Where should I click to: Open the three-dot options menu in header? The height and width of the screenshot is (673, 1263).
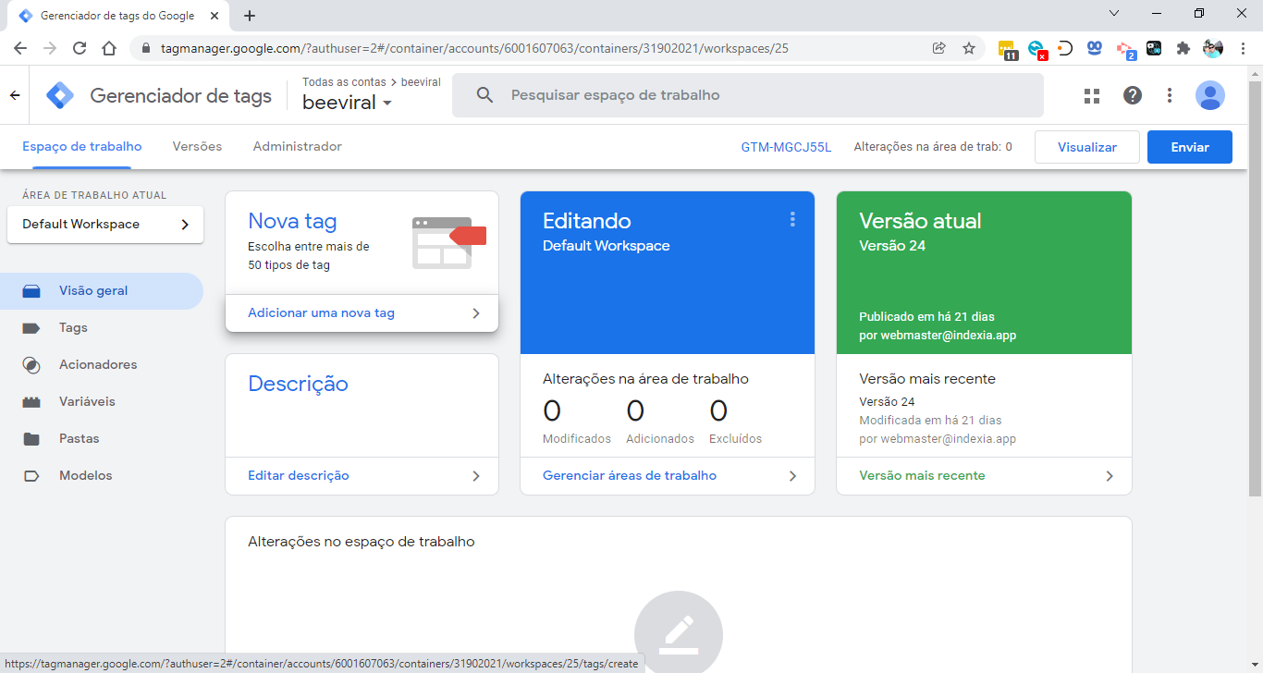tap(1170, 95)
